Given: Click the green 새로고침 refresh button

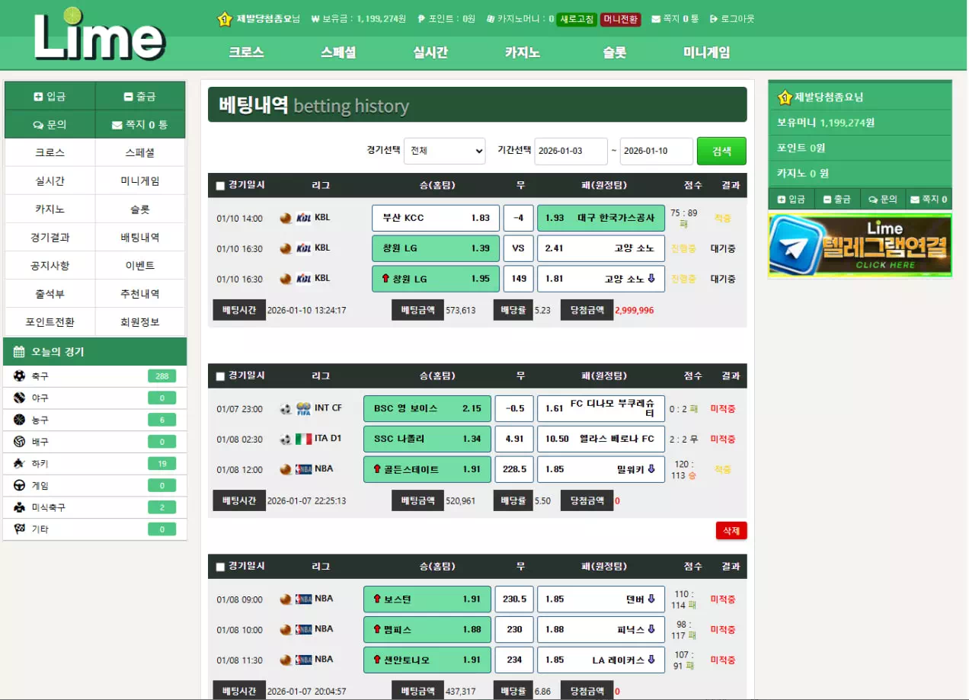Looking at the screenshot, I should click(576, 19).
